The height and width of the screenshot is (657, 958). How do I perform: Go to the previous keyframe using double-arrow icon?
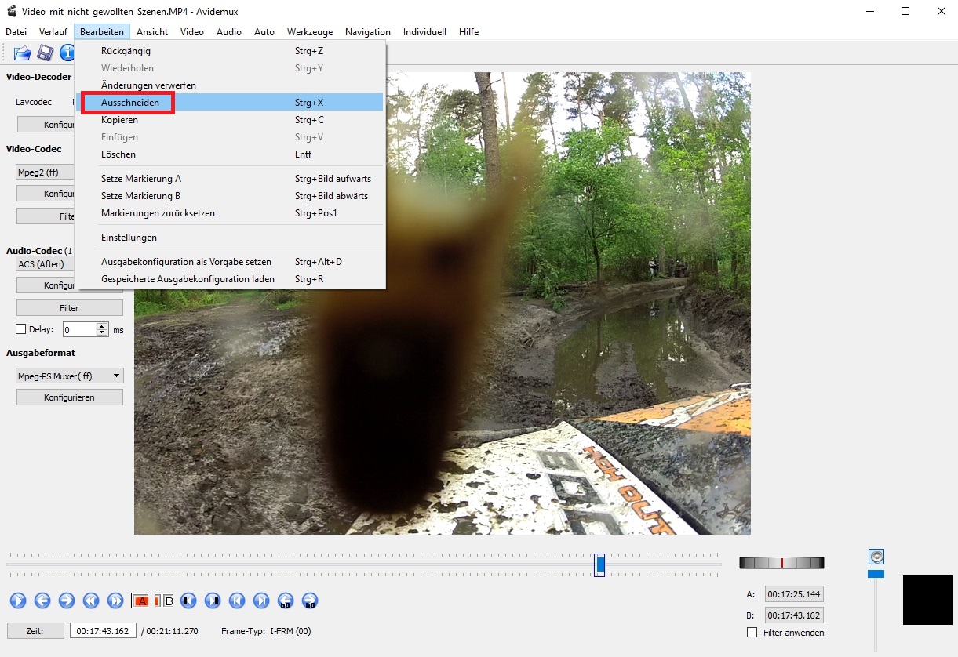91,601
